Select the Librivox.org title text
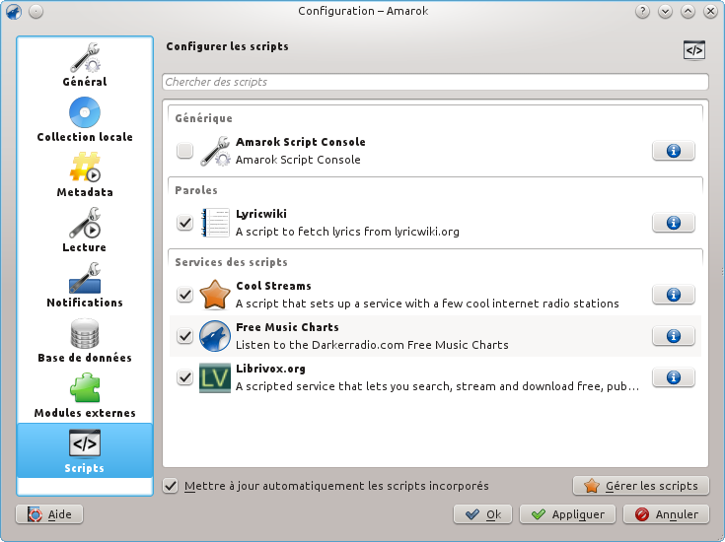Viewport: 725px width, 542px height. point(270,369)
